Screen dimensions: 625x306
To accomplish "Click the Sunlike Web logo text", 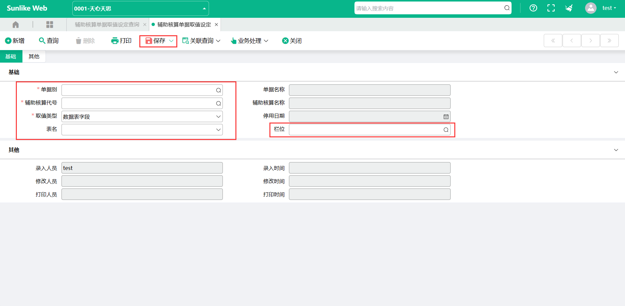I will [x=27, y=8].
